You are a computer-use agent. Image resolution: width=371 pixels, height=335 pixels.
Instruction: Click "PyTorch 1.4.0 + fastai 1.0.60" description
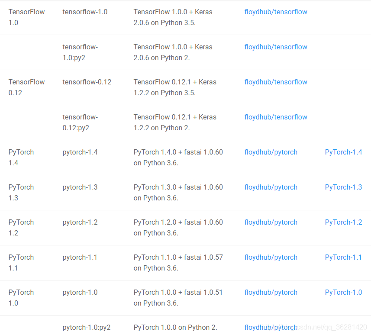(x=178, y=152)
